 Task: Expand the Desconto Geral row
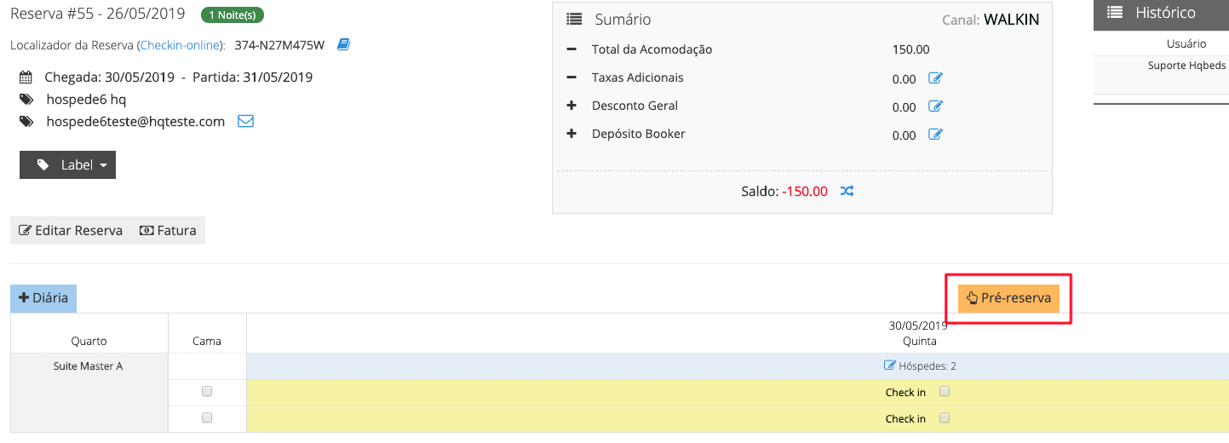(x=571, y=106)
